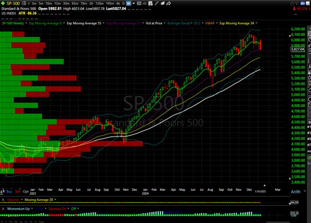Open the Bollinger Bands 20 2 dropdown
The width and height of the screenshot is (311, 223).
202,23
